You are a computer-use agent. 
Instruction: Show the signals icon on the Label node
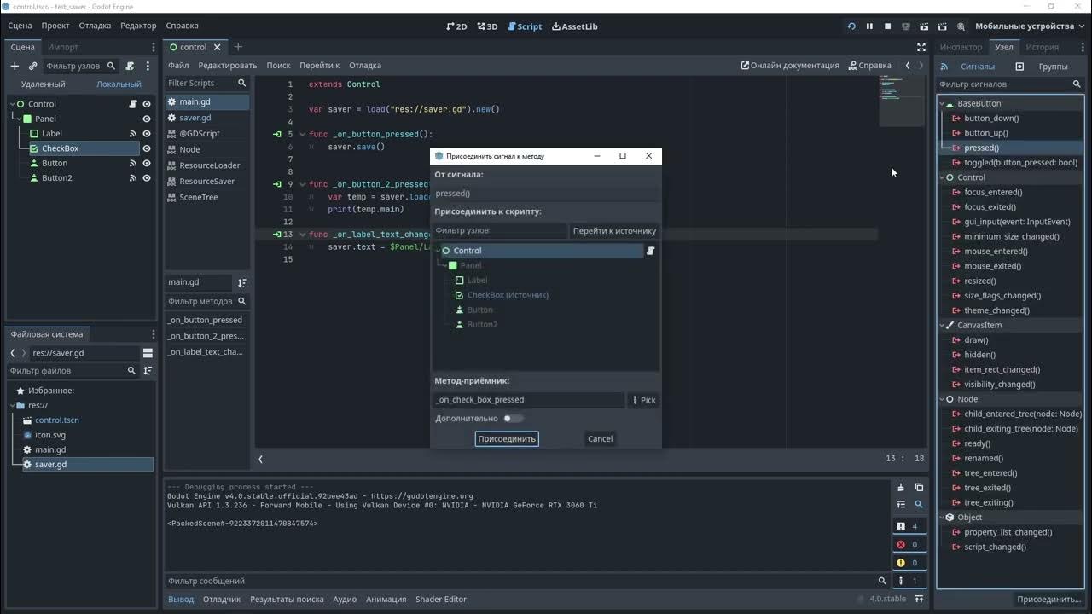tap(133, 134)
